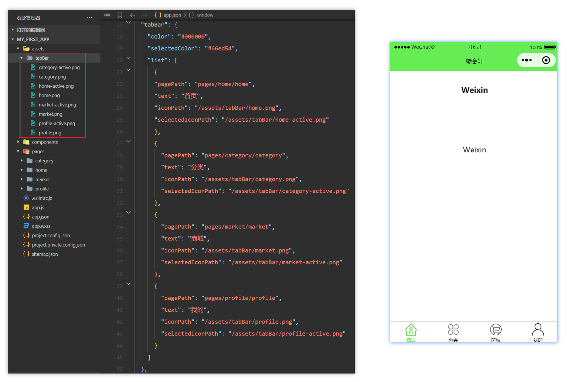Tap the capsule close circle button

tap(546, 60)
